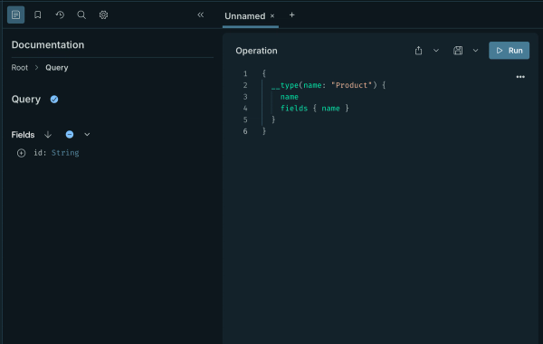This screenshot has width=543, height=344.
Task: Collapse the sidebar with double chevron
Action: (201, 14)
